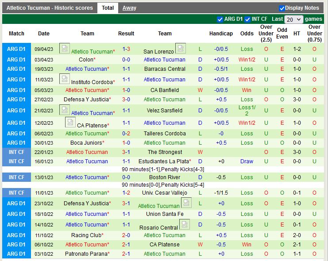Click INT CF league cell for 22/01/23
This screenshot has width=328, height=261.
point(16,152)
